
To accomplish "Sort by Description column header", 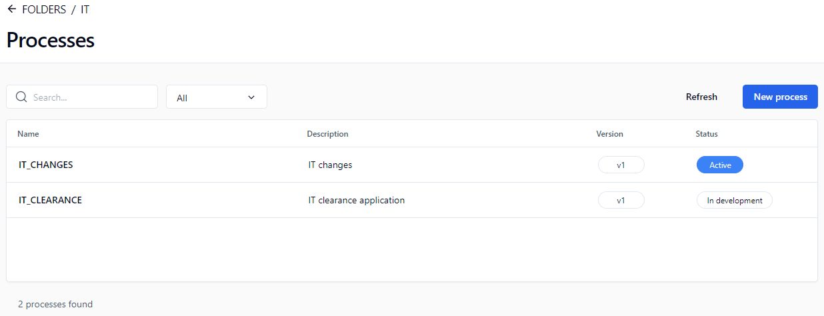I will point(327,134).
